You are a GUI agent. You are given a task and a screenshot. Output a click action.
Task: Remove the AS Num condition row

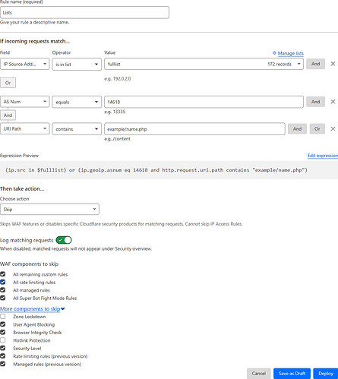tap(333, 102)
